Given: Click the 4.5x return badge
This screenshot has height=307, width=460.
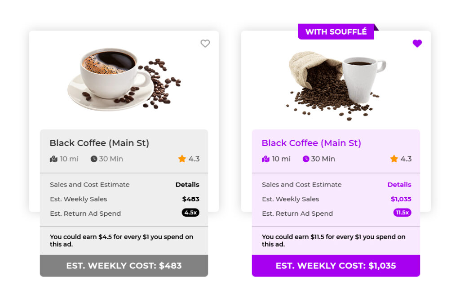Looking at the screenshot, I should point(190,213).
